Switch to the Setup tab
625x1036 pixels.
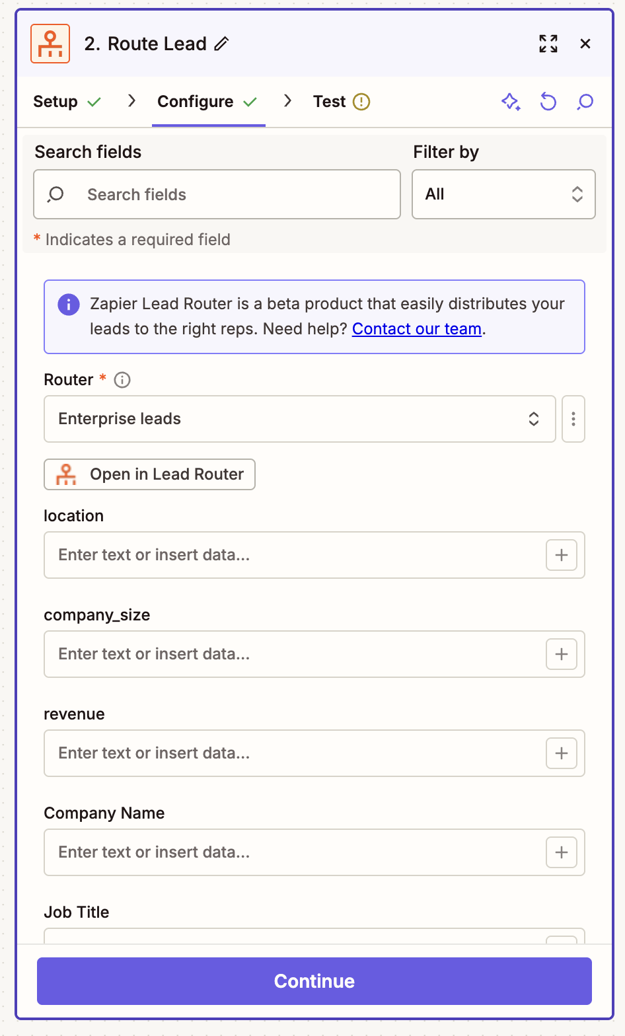click(x=67, y=102)
